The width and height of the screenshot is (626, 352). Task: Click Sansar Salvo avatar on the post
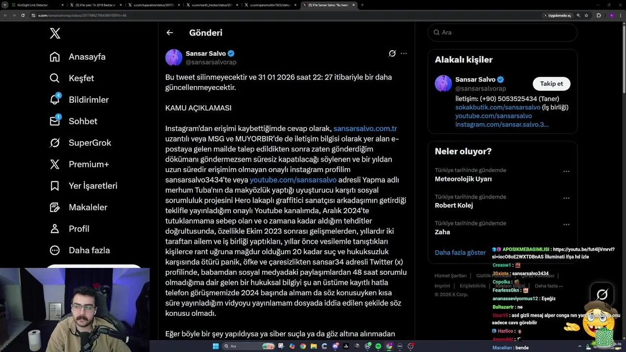click(x=174, y=57)
